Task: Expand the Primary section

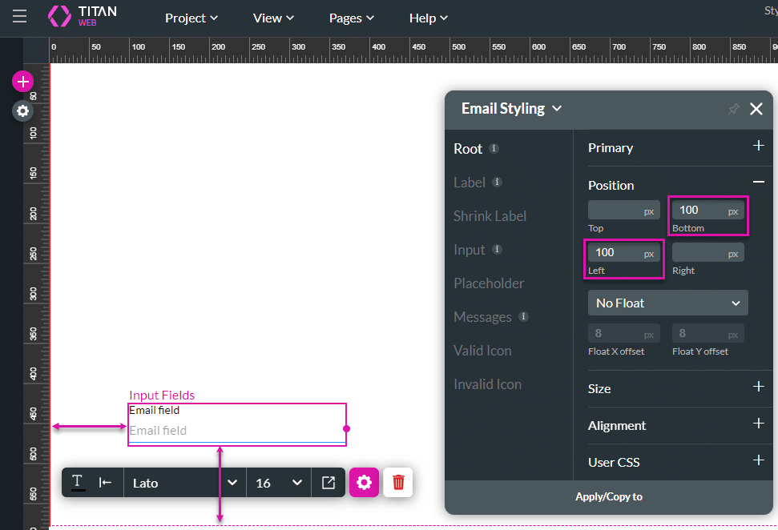Action: (x=758, y=147)
